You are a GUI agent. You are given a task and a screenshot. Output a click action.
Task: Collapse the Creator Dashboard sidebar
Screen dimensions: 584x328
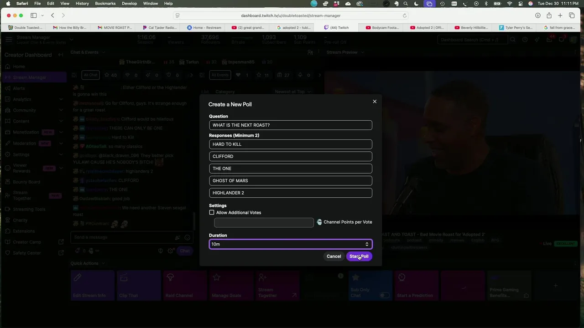coord(61,55)
